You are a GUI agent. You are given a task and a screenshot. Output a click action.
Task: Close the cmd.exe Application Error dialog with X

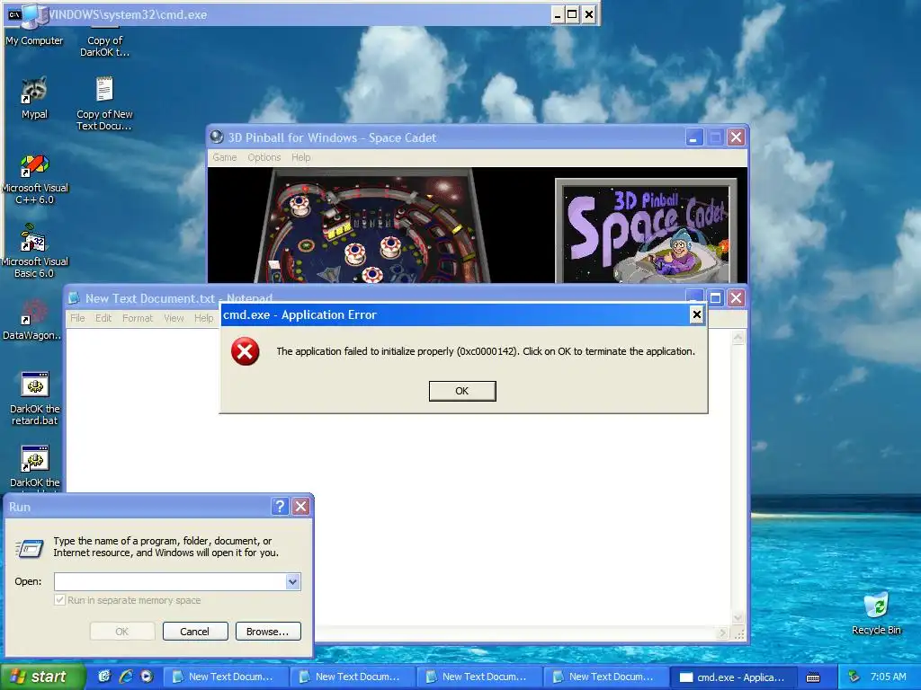pos(697,314)
